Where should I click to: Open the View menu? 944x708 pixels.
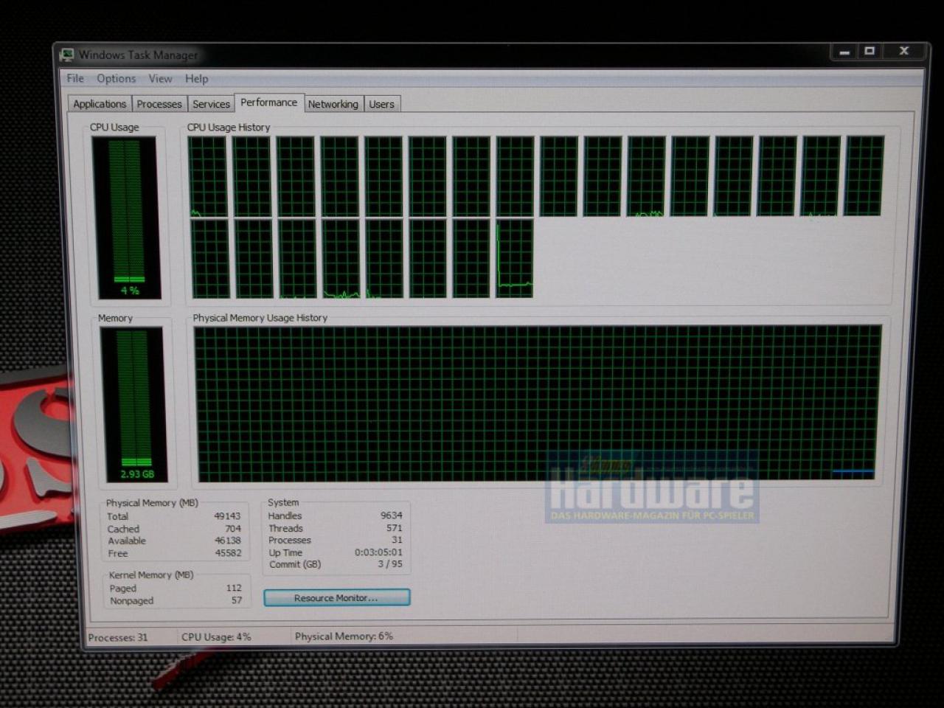(x=160, y=78)
